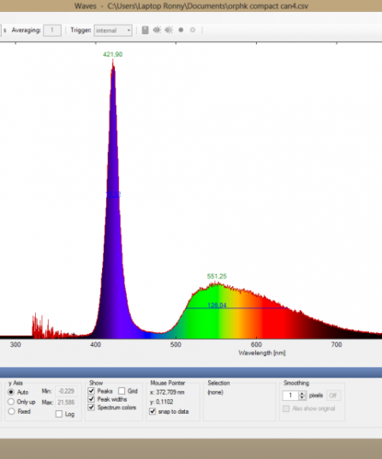Select the Fixed y Axis radio button
This screenshot has width=382, height=459.
tap(11, 411)
